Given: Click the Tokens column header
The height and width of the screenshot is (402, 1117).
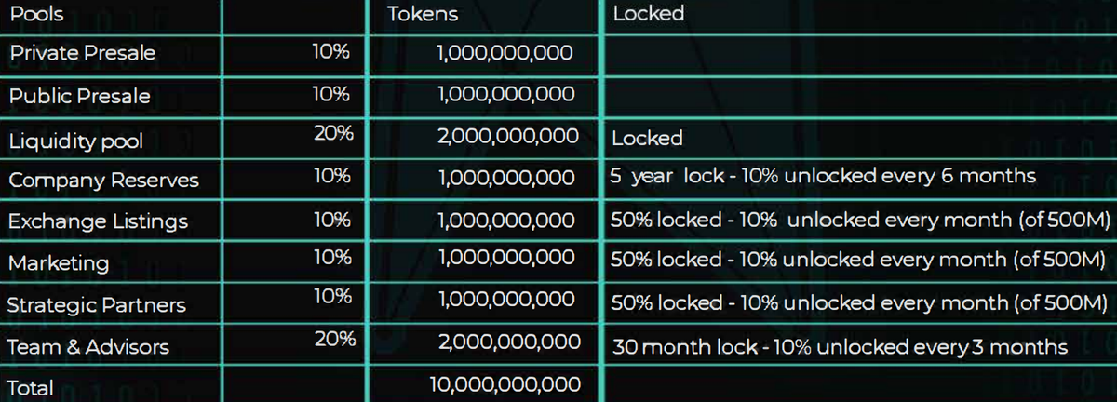Looking at the screenshot, I should coord(423,15).
